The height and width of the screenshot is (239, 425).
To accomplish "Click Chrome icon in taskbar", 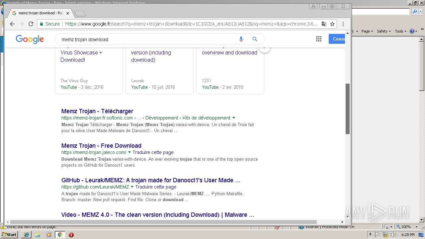I will [x=60, y=235].
